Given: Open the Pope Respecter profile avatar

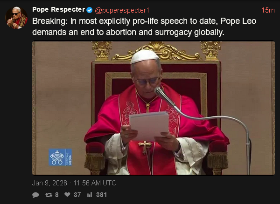Looking at the screenshot, I should [16, 18].
